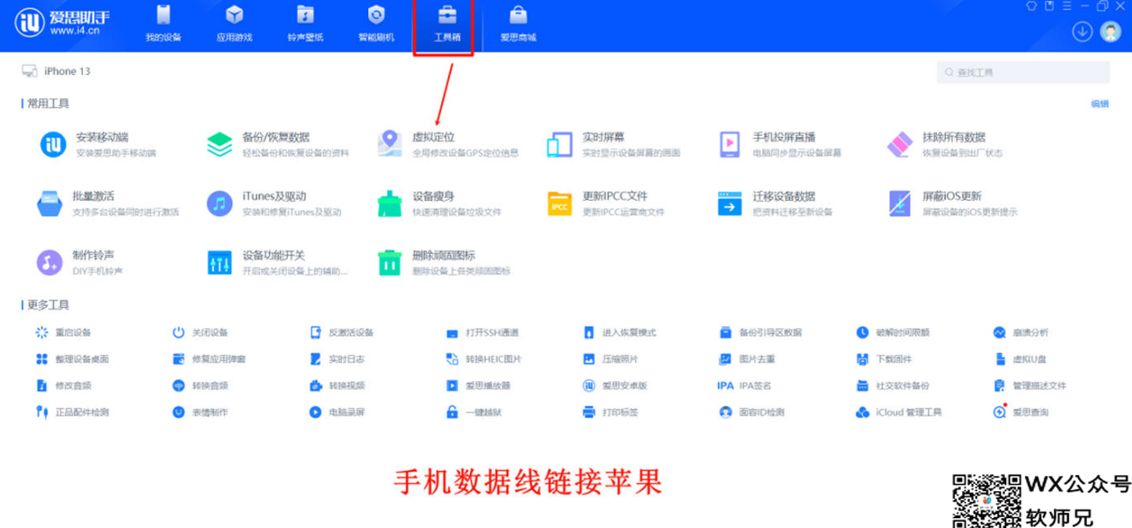
Task: Open the 虚拟定位 GPS tool
Action: point(447,144)
